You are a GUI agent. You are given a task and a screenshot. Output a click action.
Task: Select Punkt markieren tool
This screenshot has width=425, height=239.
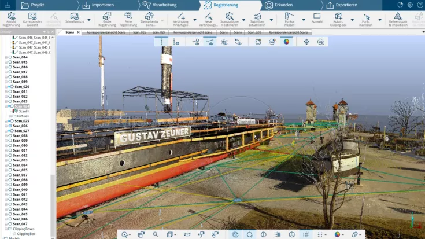tap(365, 20)
